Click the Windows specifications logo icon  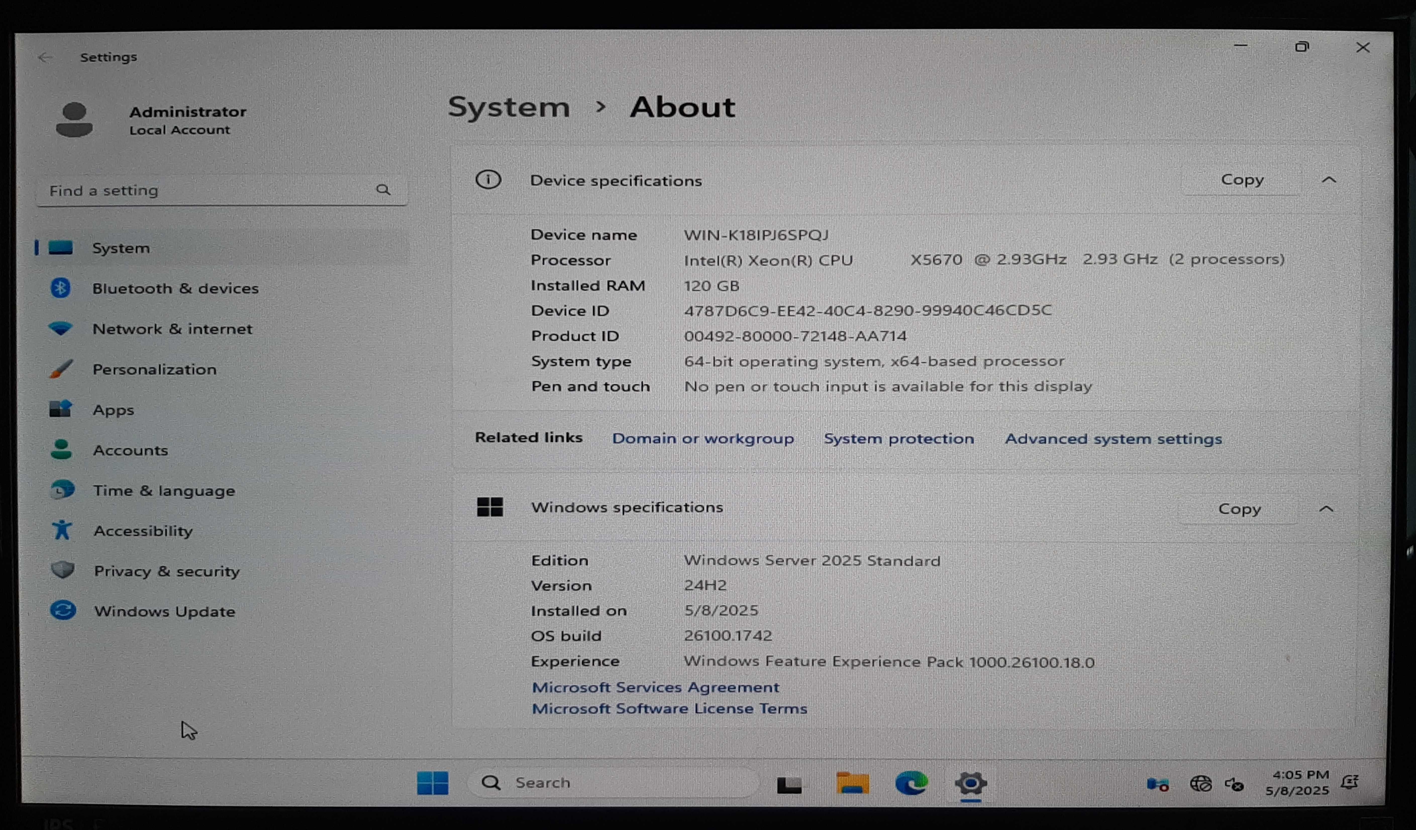(x=489, y=507)
